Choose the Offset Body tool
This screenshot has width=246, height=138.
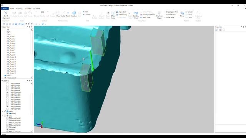click(x=113, y=15)
